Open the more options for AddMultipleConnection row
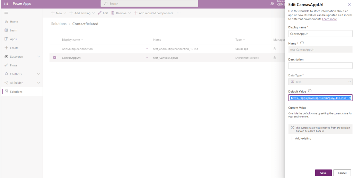Viewport: 354px width, 178px height. click(146, 49)
